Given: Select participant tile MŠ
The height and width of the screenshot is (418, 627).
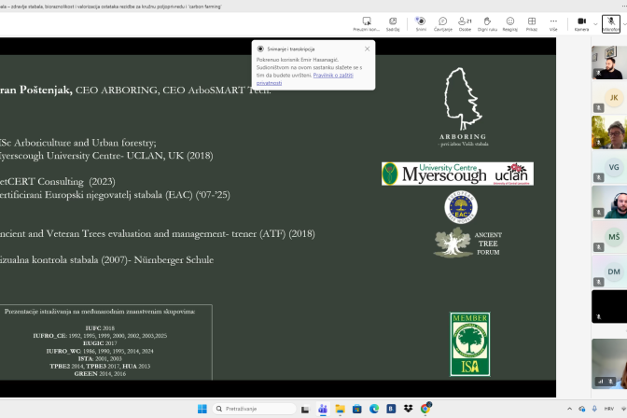Looking at the screenshot, I should point(609,237).
